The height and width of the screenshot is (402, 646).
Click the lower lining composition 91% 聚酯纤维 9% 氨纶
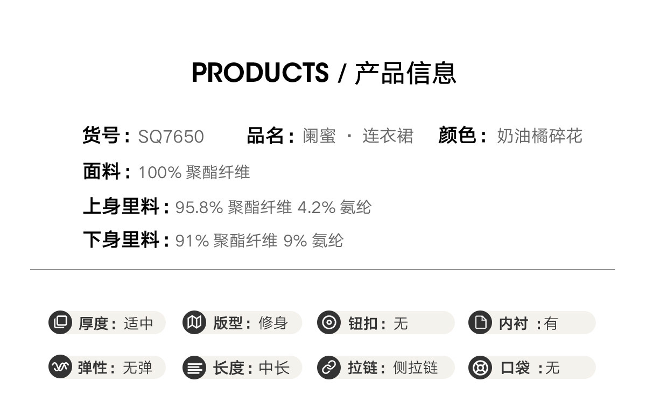(x=259, y=241)
